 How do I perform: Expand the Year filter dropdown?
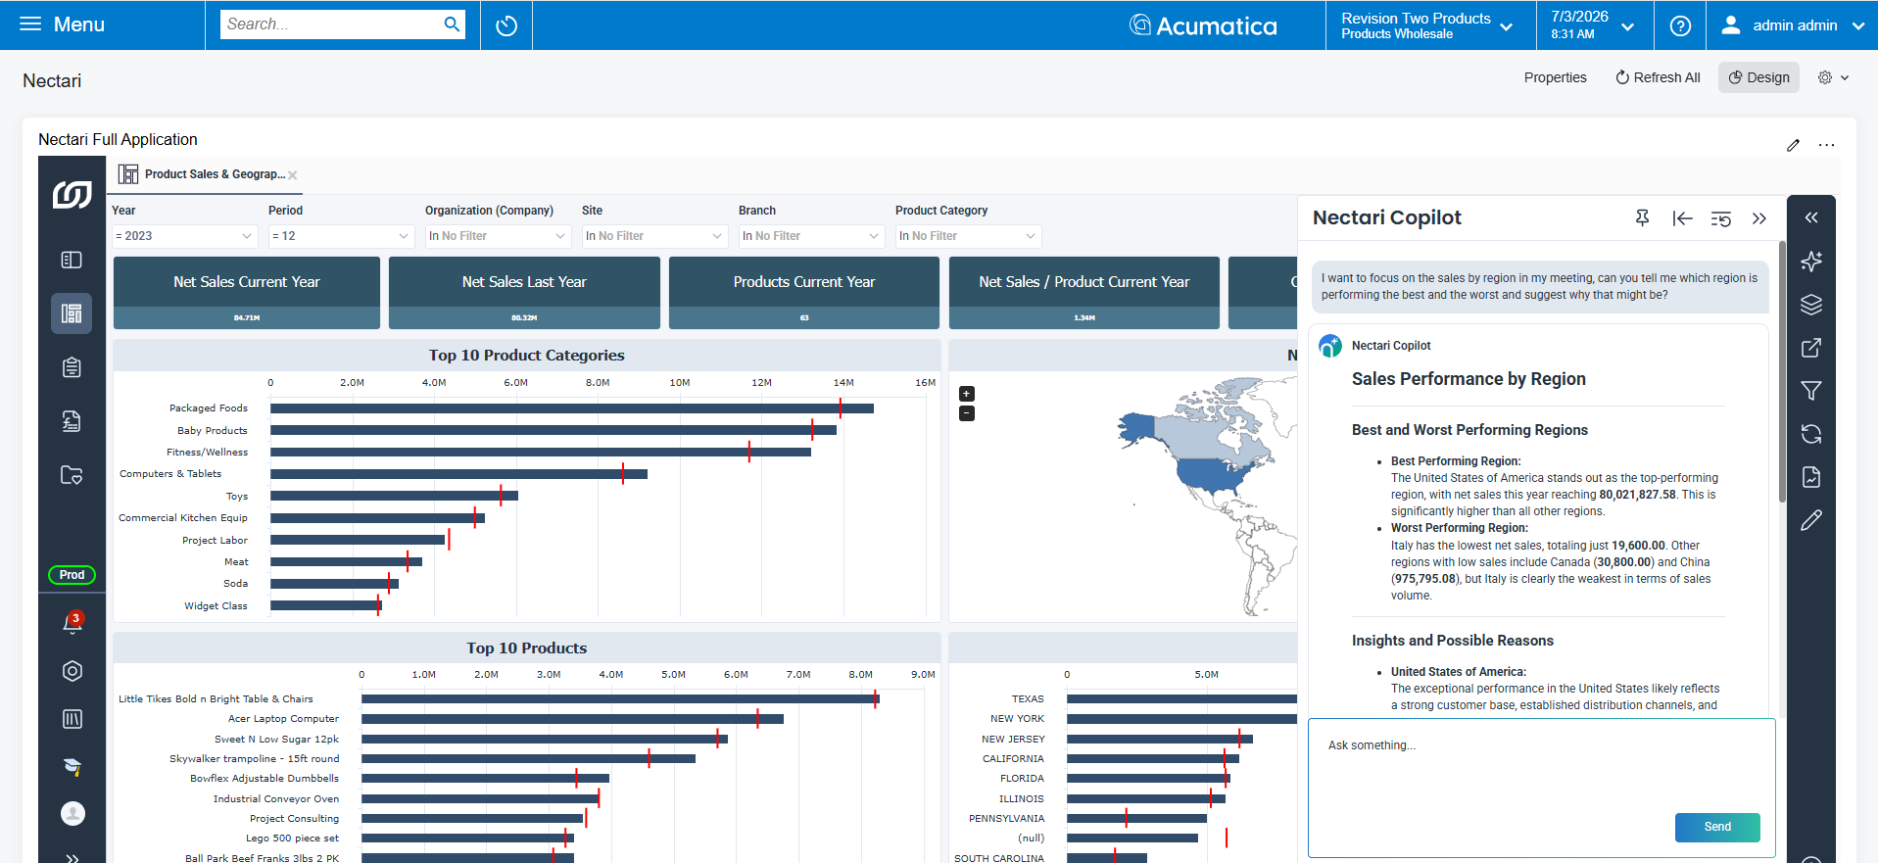pyautogui.click(x=184, y=236)
